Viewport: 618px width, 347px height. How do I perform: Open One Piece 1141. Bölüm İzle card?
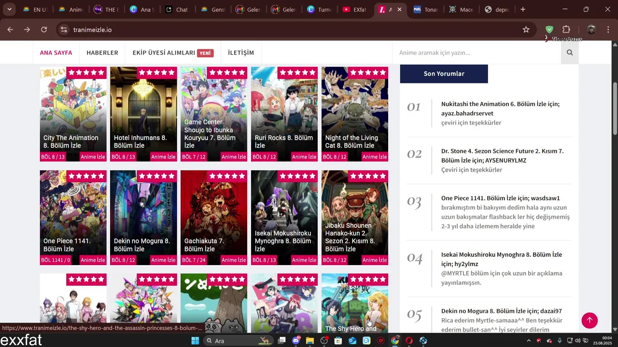pyautogui.click(x=73, y=217)
